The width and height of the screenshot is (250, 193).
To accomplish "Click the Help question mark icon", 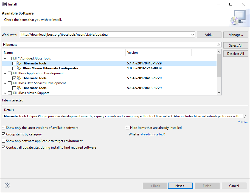I will click(x=7, y=186).
